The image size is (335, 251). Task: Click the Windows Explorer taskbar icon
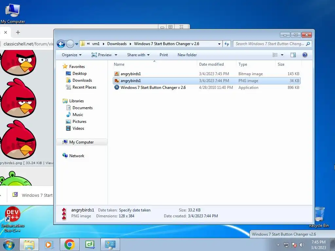[x=29, y=244]
